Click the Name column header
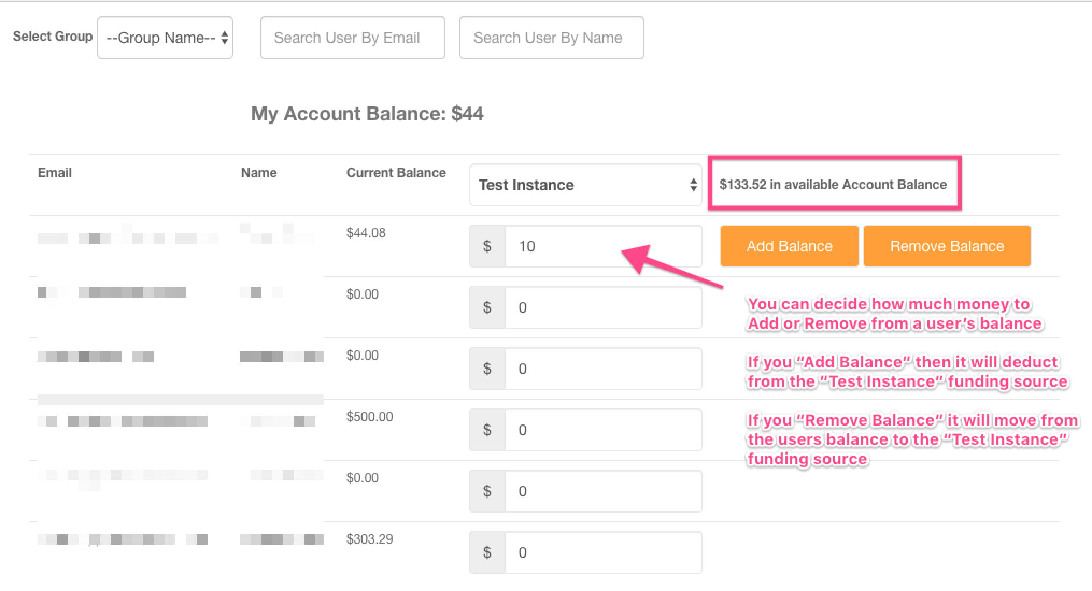The height and width of the screenshot is (591, 1092). [x=259, y=172]
